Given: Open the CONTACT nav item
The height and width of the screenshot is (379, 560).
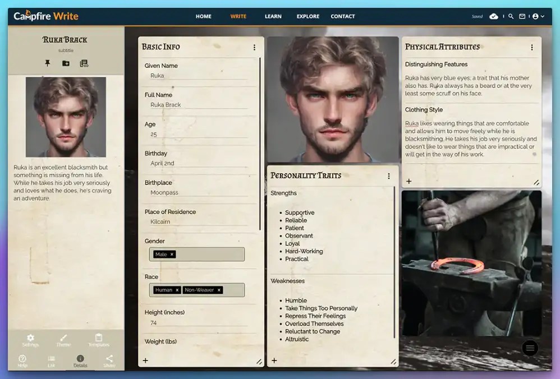Looking at the screenshot, I should pos(343,16).
